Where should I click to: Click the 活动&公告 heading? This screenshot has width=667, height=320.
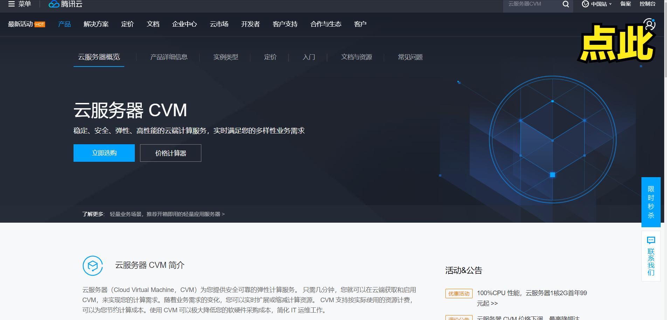click(x=464, y=270)
